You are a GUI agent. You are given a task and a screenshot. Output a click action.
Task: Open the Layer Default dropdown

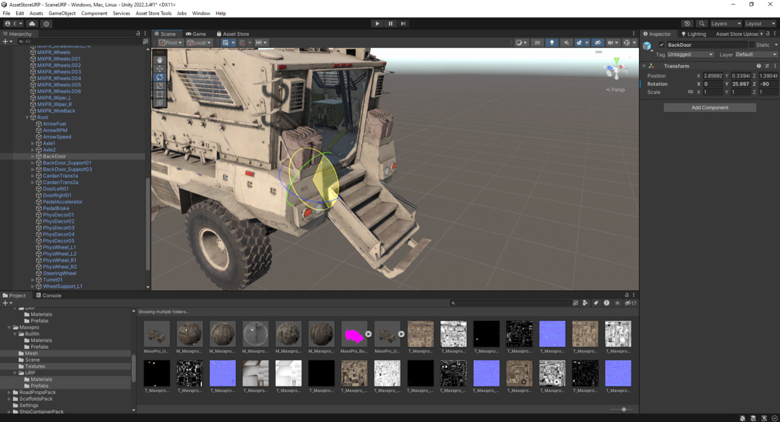click(x=755, y=55)
